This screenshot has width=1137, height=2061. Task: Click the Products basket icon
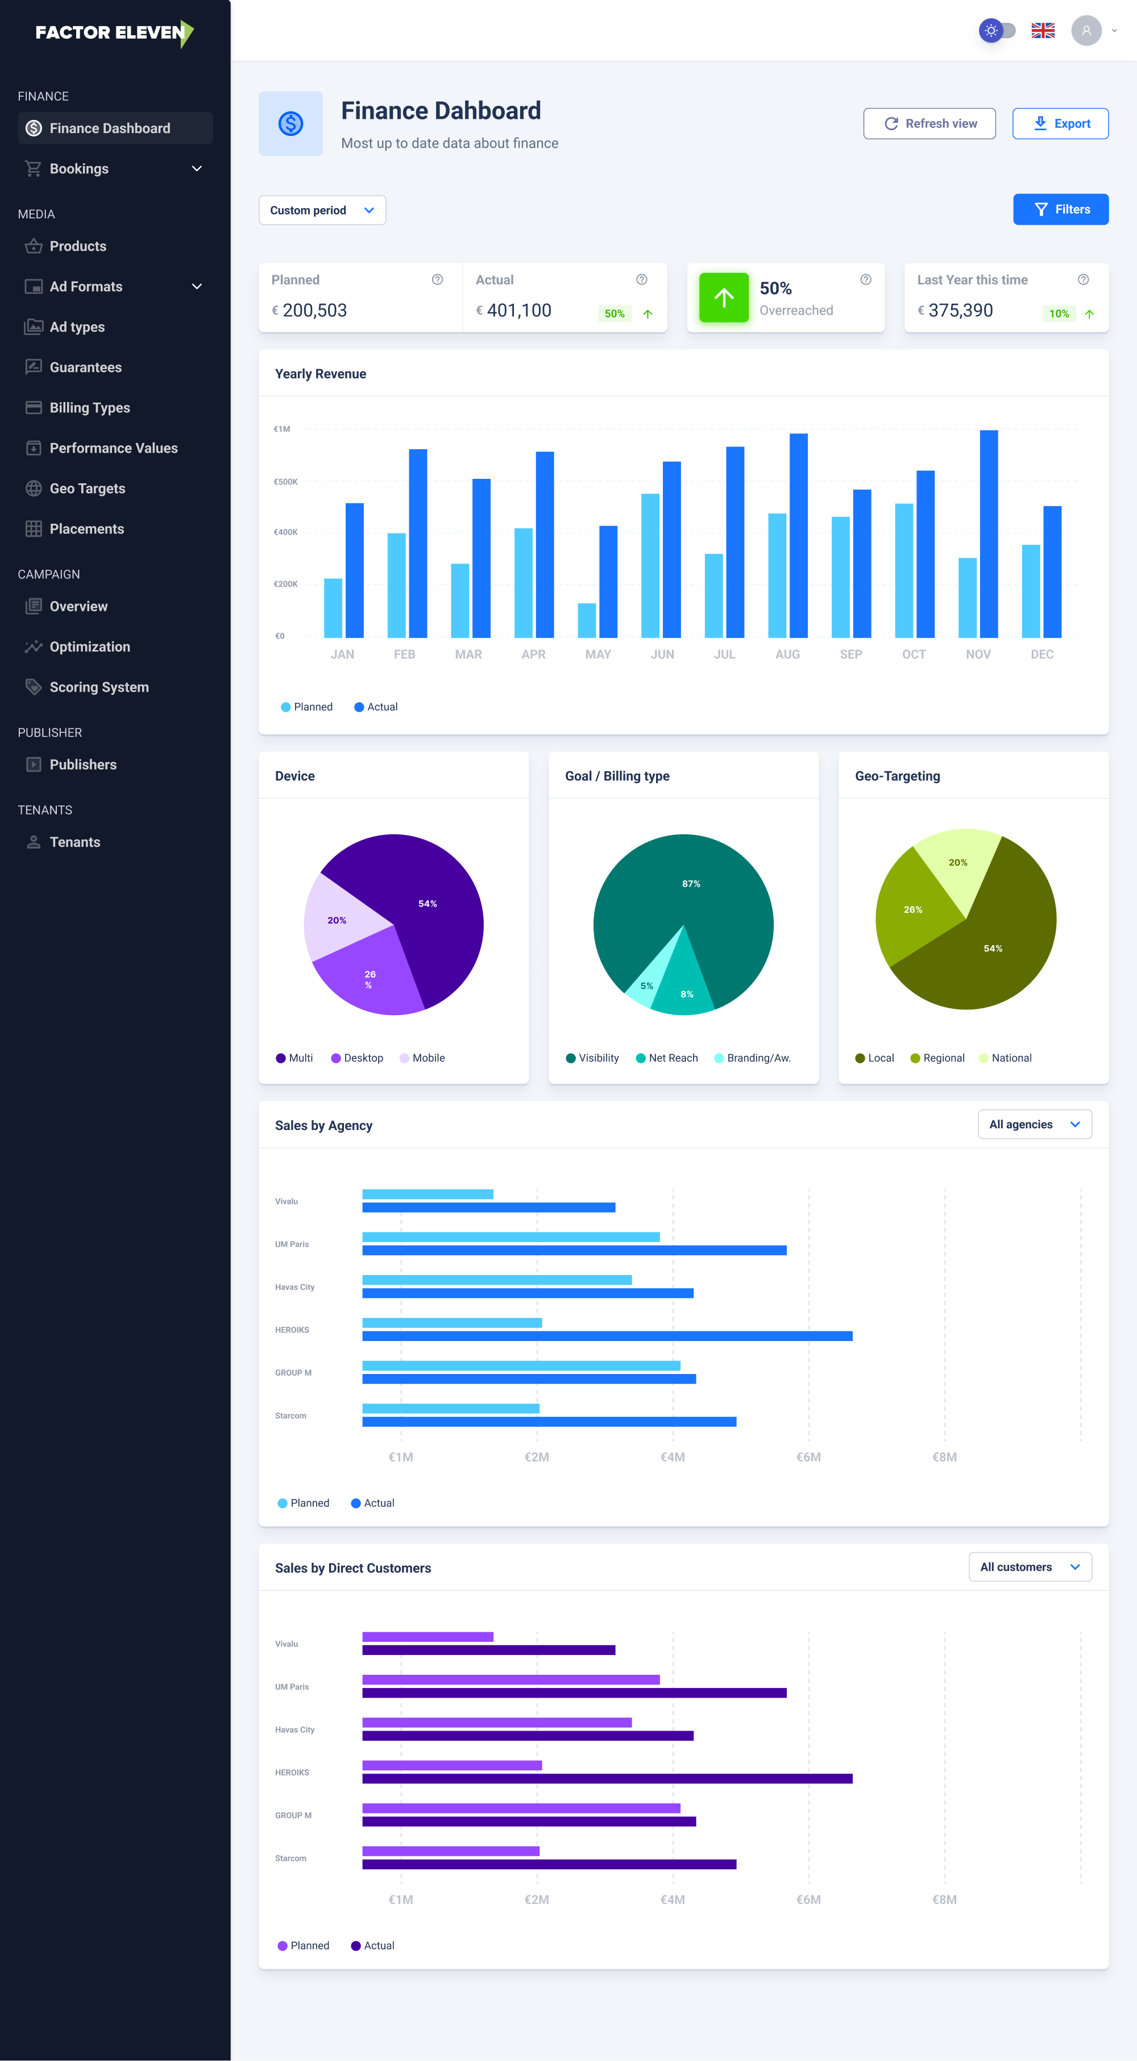(x=34, y=246)
